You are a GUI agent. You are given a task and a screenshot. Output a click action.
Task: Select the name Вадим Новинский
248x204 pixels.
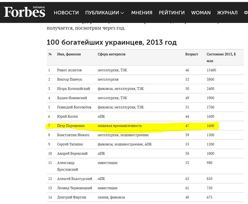(72, 98)
